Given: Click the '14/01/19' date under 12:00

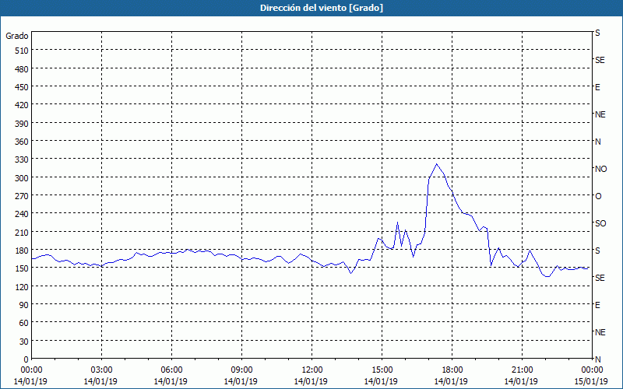Looking at the screenshot, I should (x=311, y=381).
